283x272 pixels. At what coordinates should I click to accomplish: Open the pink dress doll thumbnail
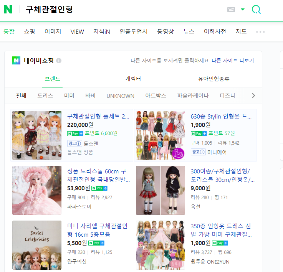[37, 190]
